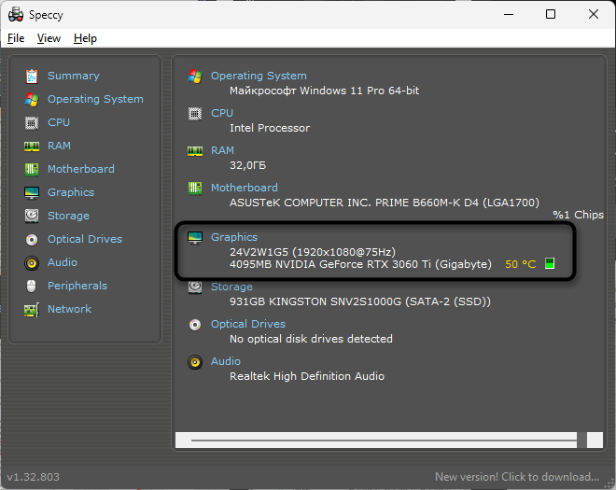Minimize the Speccy window
Screen dimensions: 616x490
tap(509, 14)
